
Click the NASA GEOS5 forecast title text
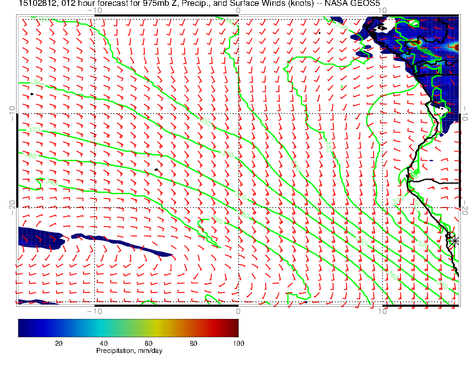pyautogui.click(x=199, y=3)
